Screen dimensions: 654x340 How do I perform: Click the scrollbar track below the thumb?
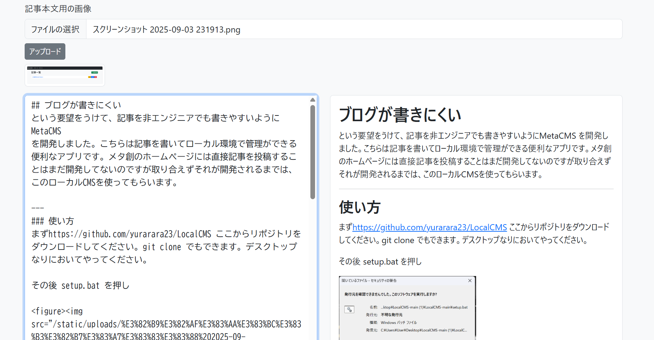313,268
